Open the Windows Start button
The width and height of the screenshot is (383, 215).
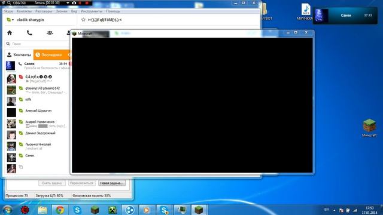point(7,210)
